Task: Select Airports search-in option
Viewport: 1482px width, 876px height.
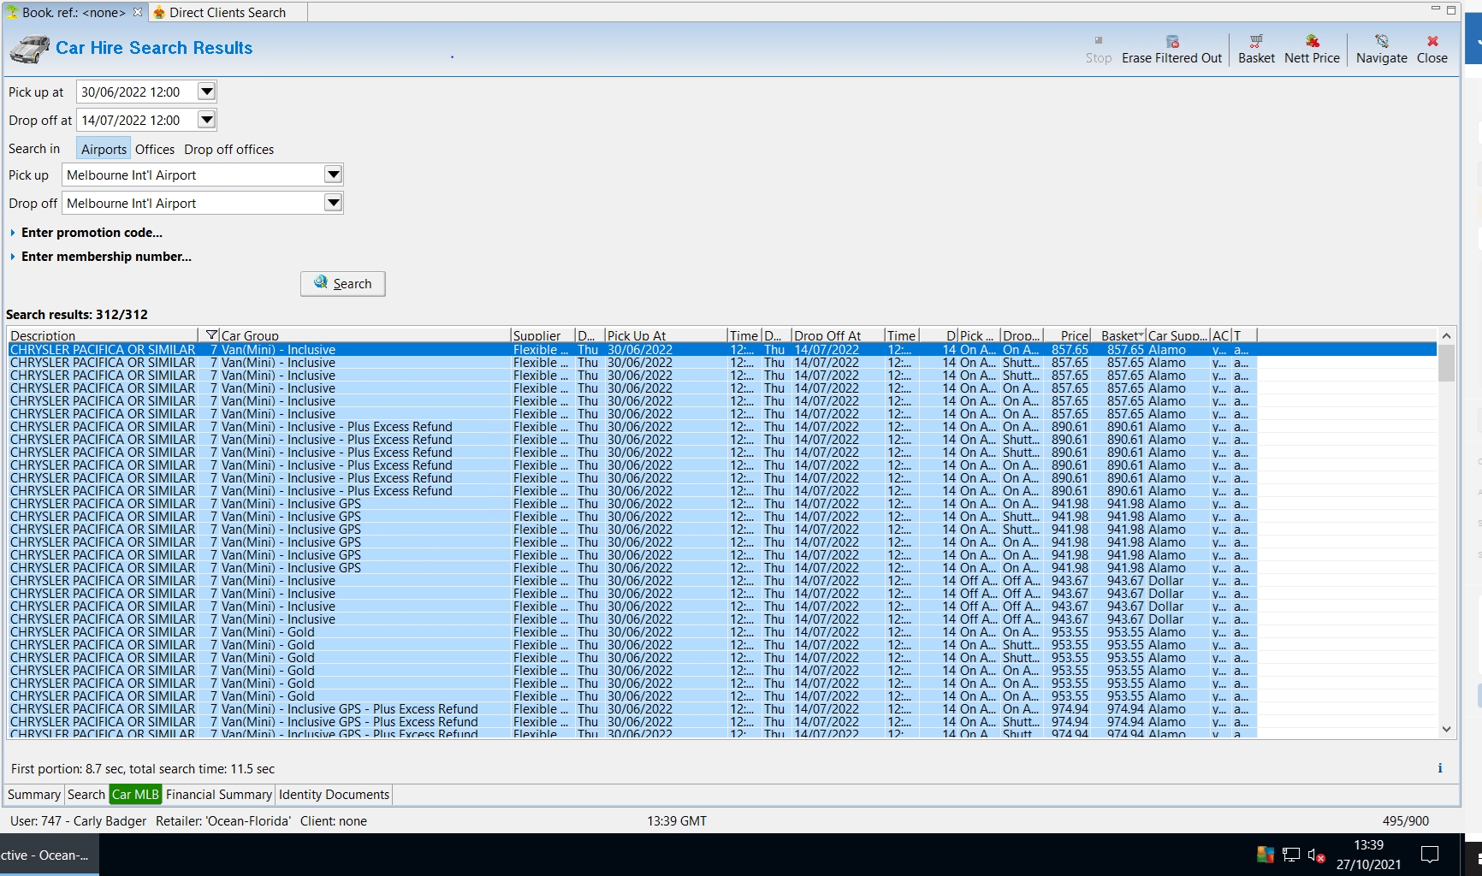Action: [x=104, y=149]
